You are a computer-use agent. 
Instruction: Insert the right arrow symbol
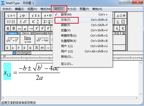[x=31, y=28]
